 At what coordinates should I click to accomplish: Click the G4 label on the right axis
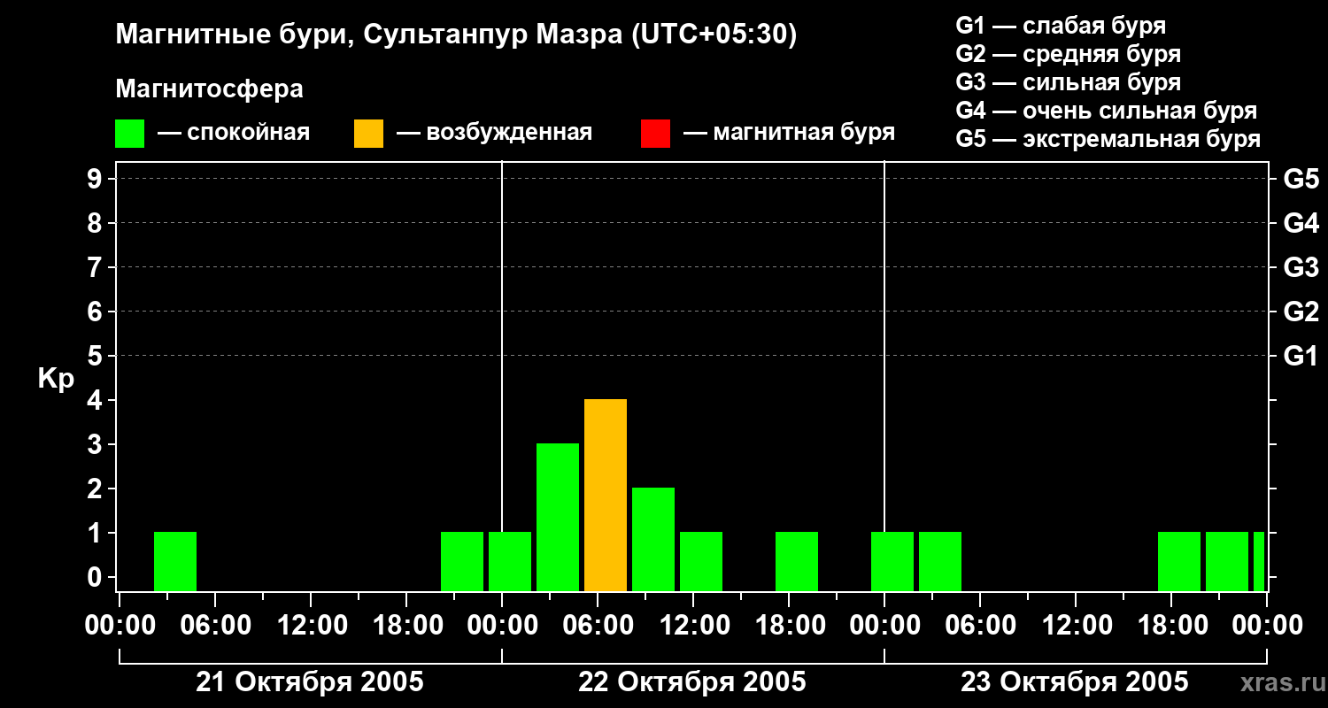coord(1301,223)
